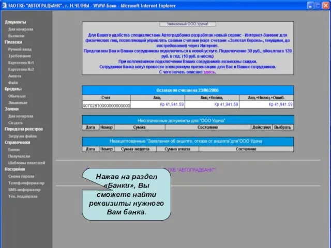Open "Для контроля" under the Заявки section
This screenshot has height=248, width=331.
click(x=21, y=116)
